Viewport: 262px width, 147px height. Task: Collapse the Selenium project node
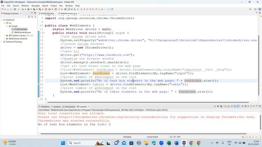(x=2, y=20)
